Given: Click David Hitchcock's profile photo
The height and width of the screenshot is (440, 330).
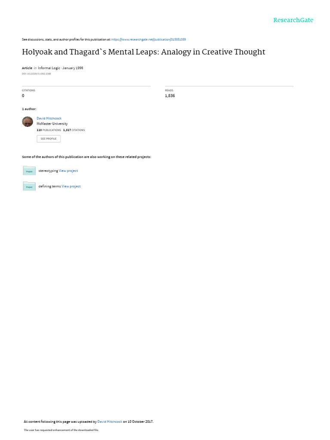Looking at the screenshot, I should (x=27, y=122).
